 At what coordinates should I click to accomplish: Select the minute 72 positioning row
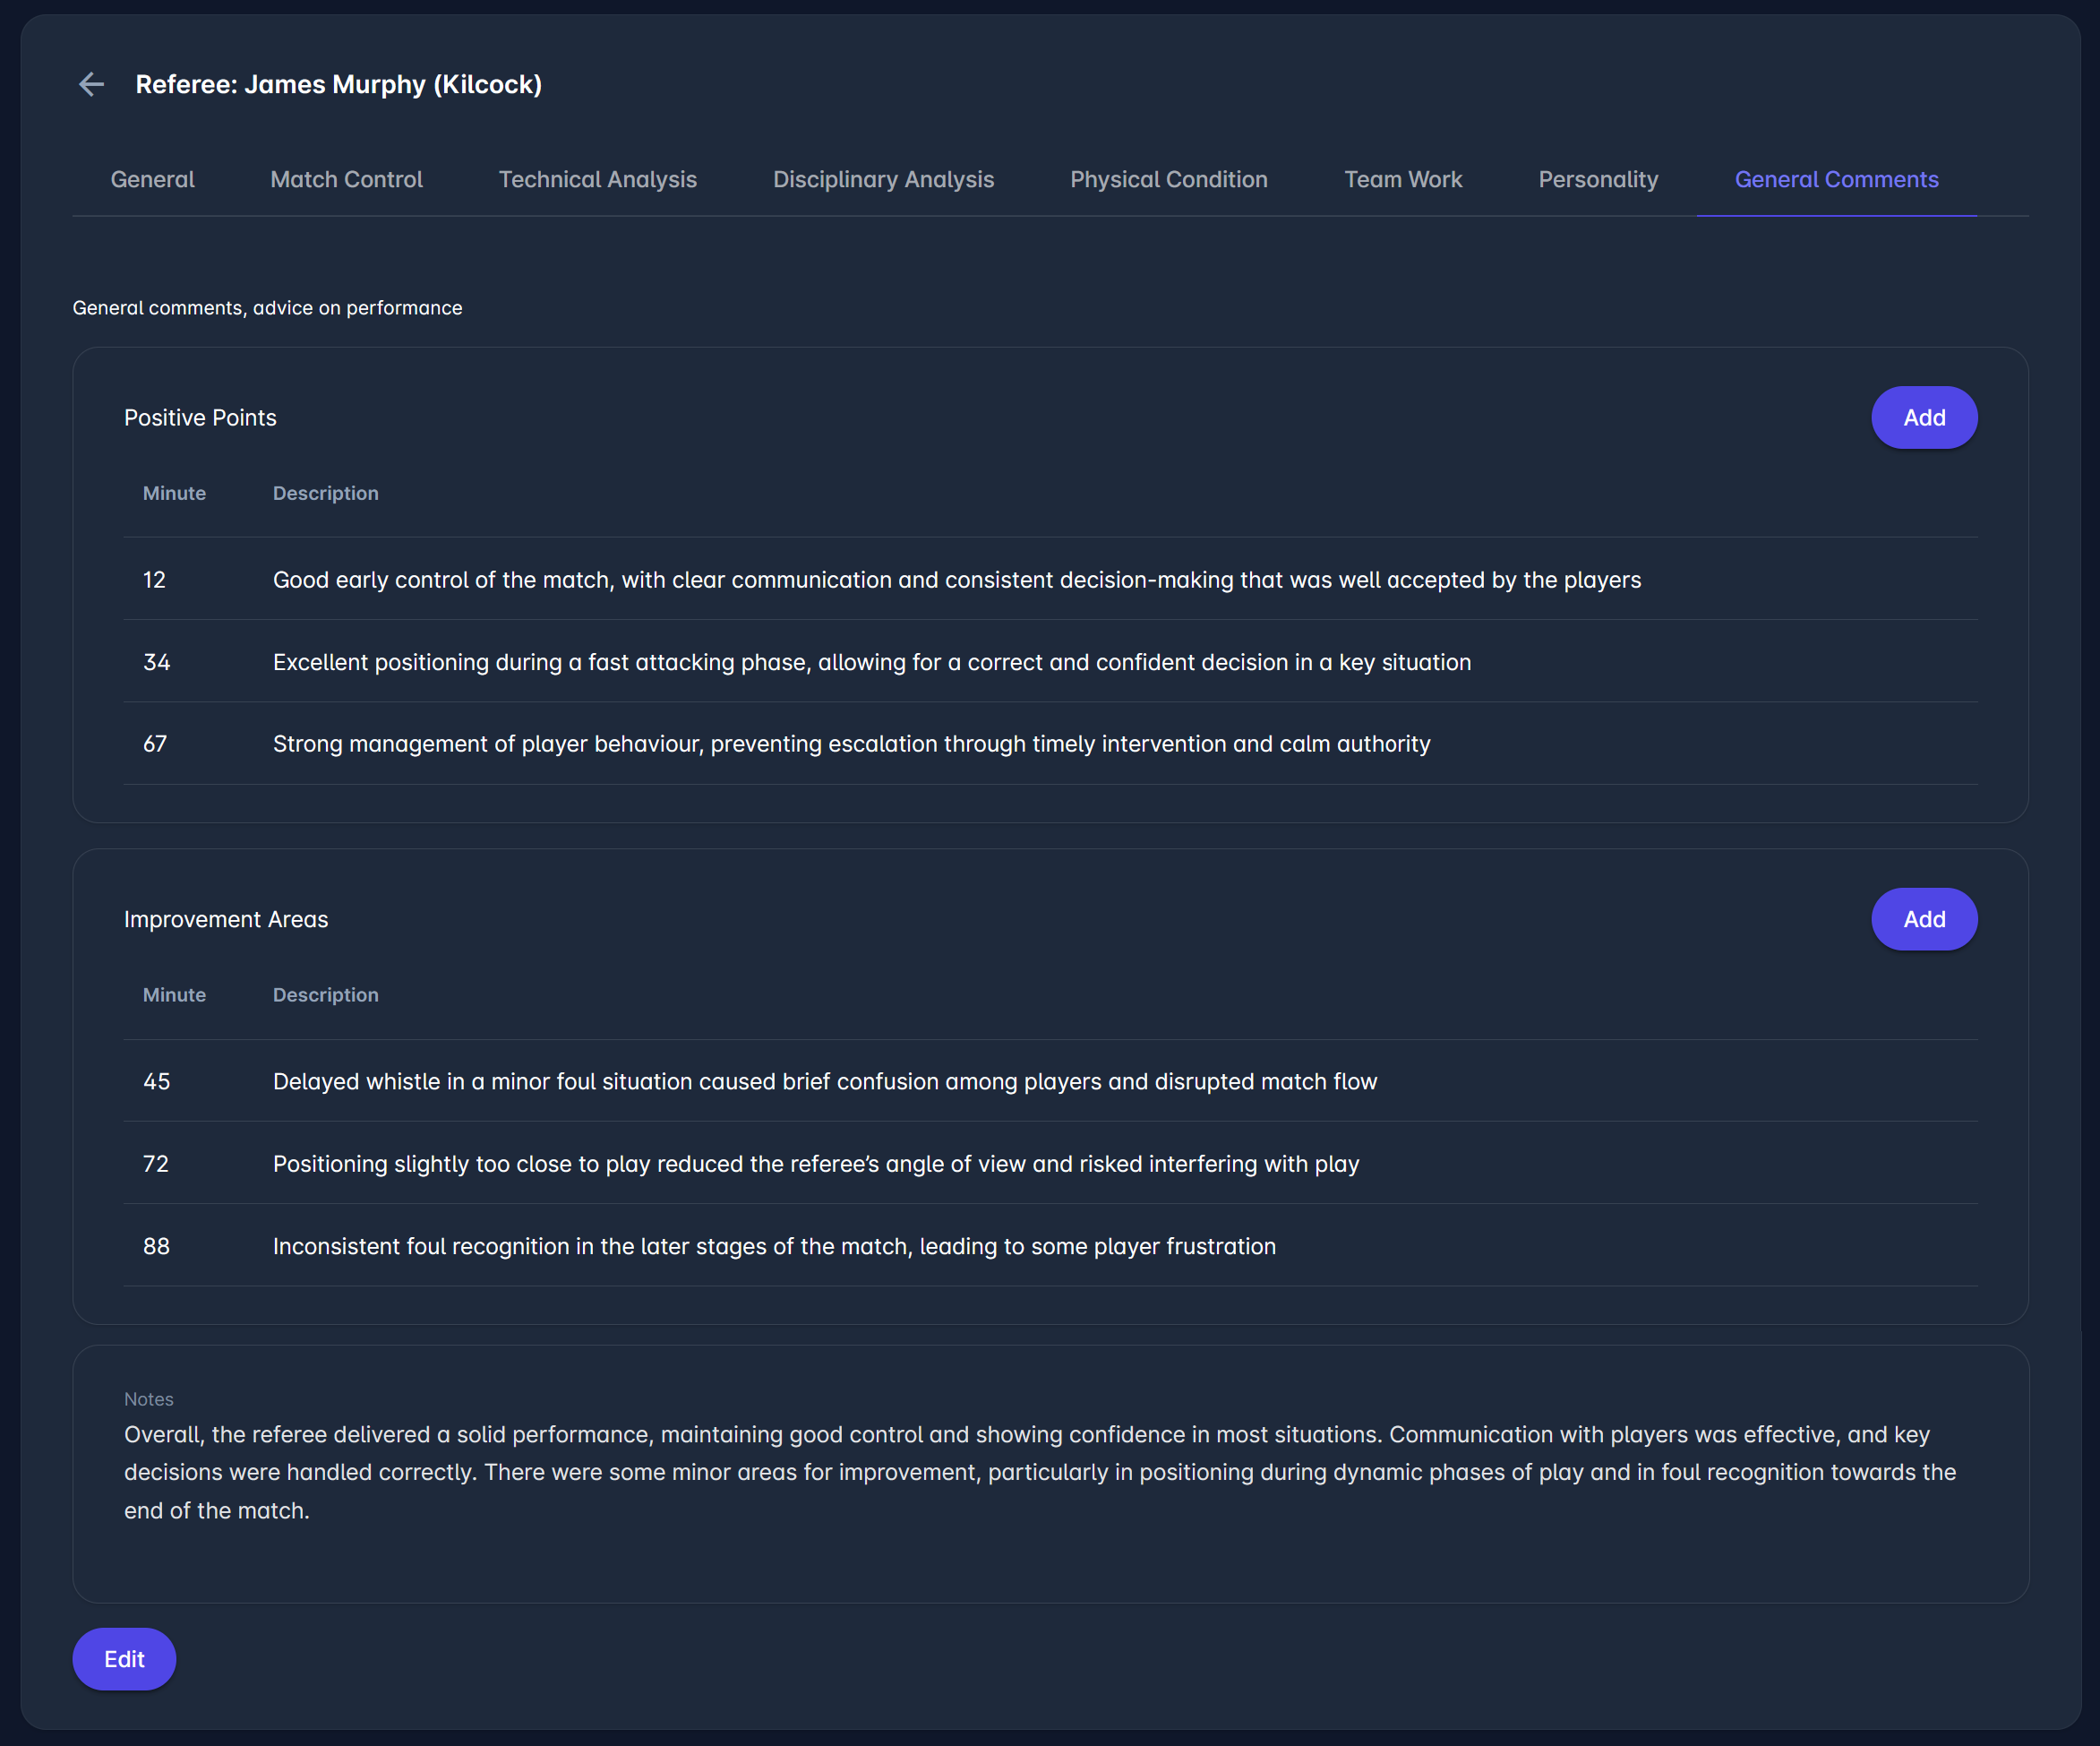[815, 1165]
